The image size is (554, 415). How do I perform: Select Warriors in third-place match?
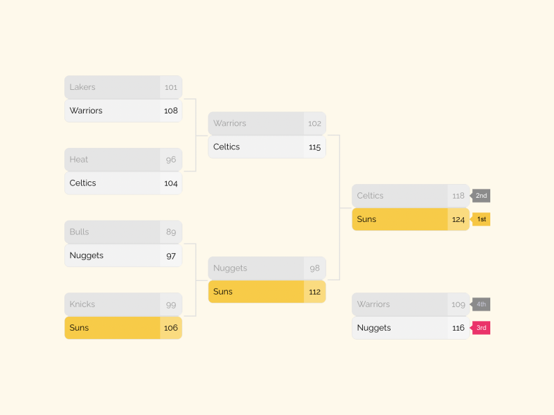(402, 304)
